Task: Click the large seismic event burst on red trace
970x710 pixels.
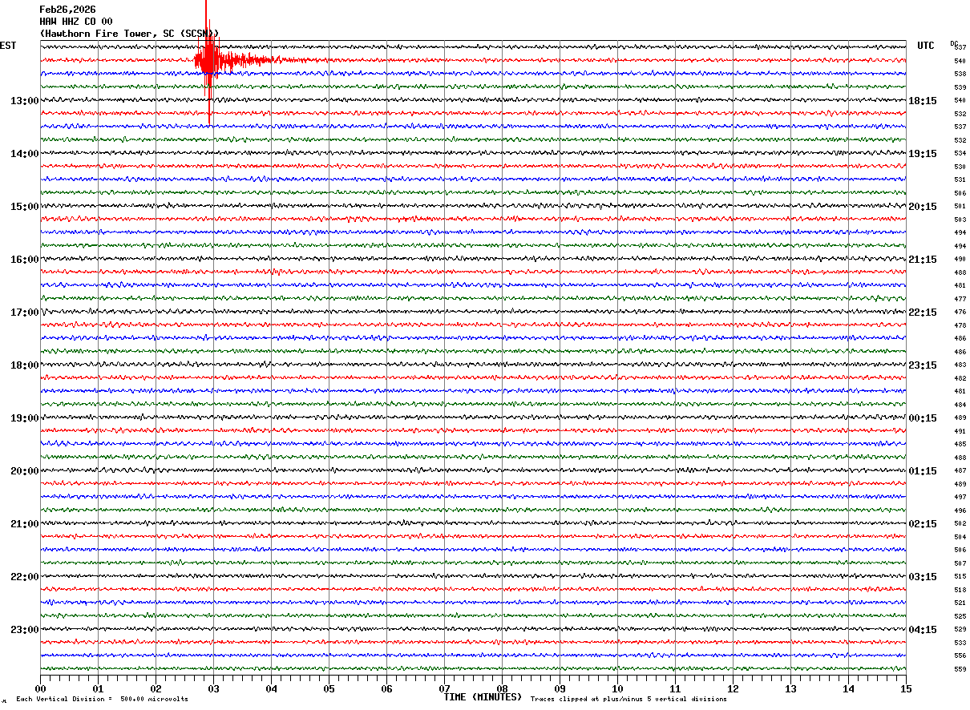Action: tap(208, 60)
